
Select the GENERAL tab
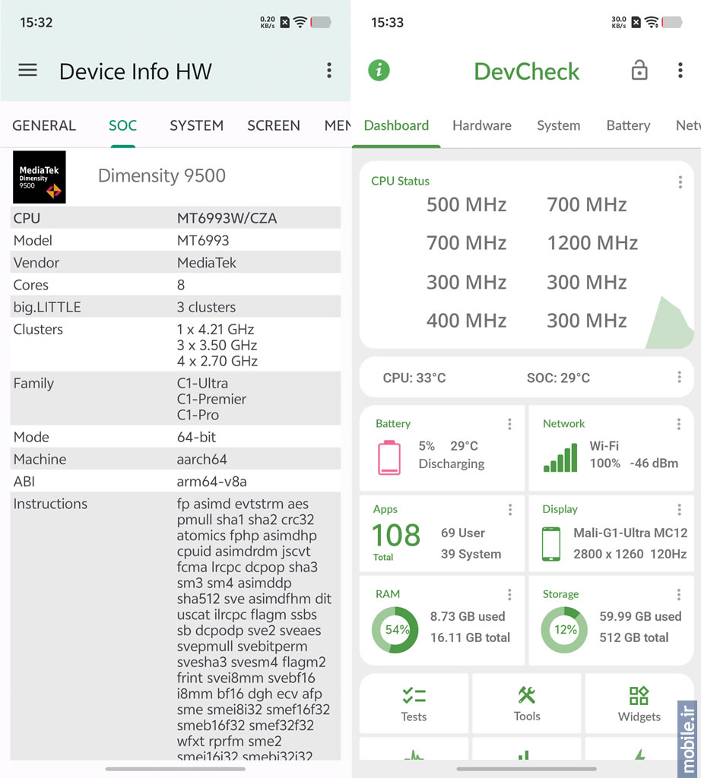click(44, 125)
